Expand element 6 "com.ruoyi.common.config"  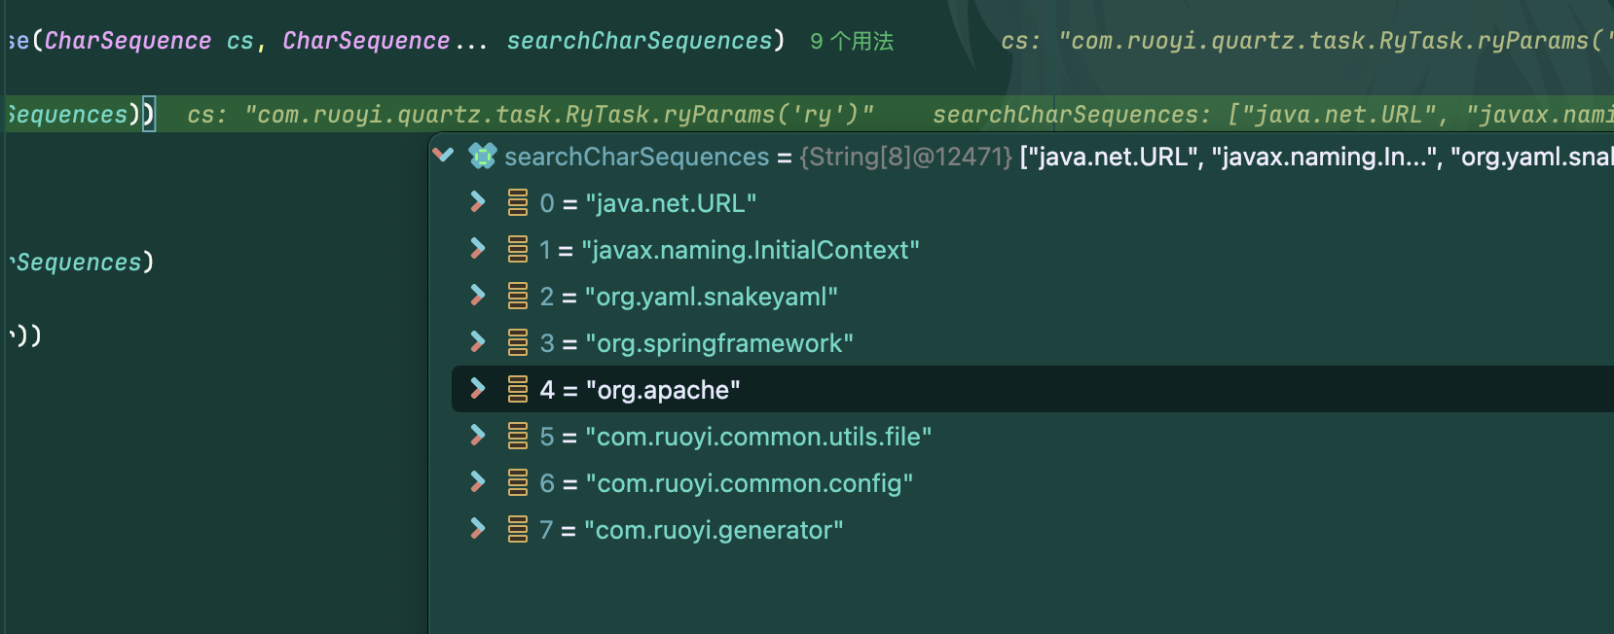click(477, 482)
